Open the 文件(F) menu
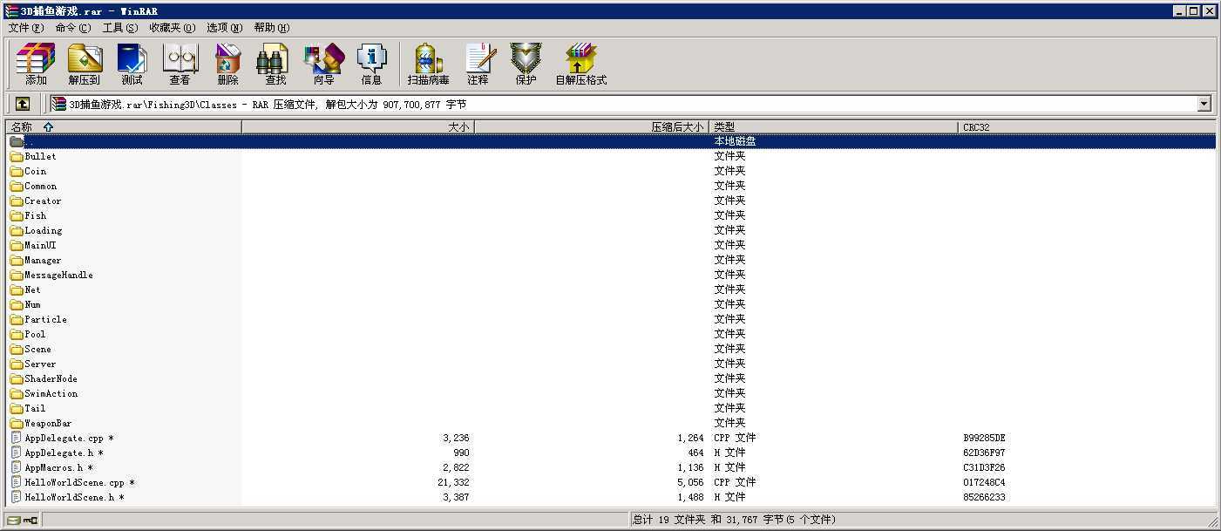 click(x=25, y=28)
